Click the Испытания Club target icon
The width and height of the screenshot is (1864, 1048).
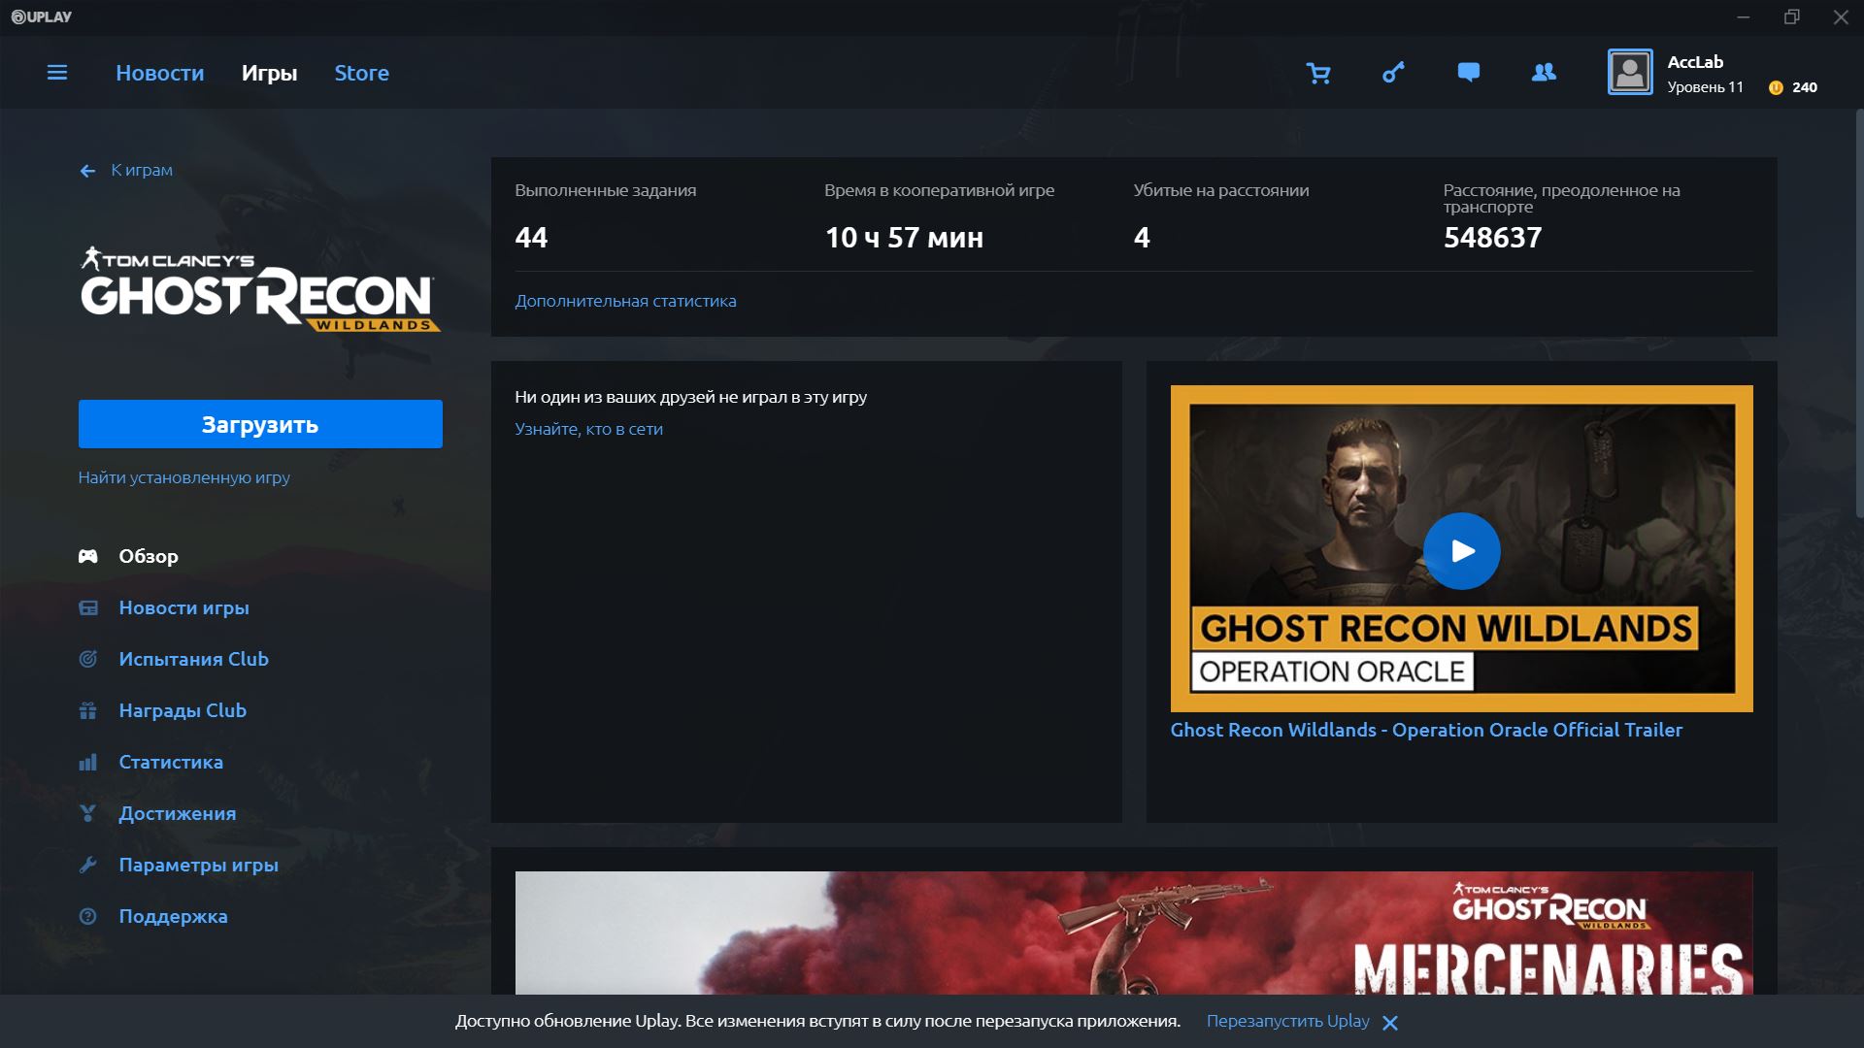click(x=87, y=659)
